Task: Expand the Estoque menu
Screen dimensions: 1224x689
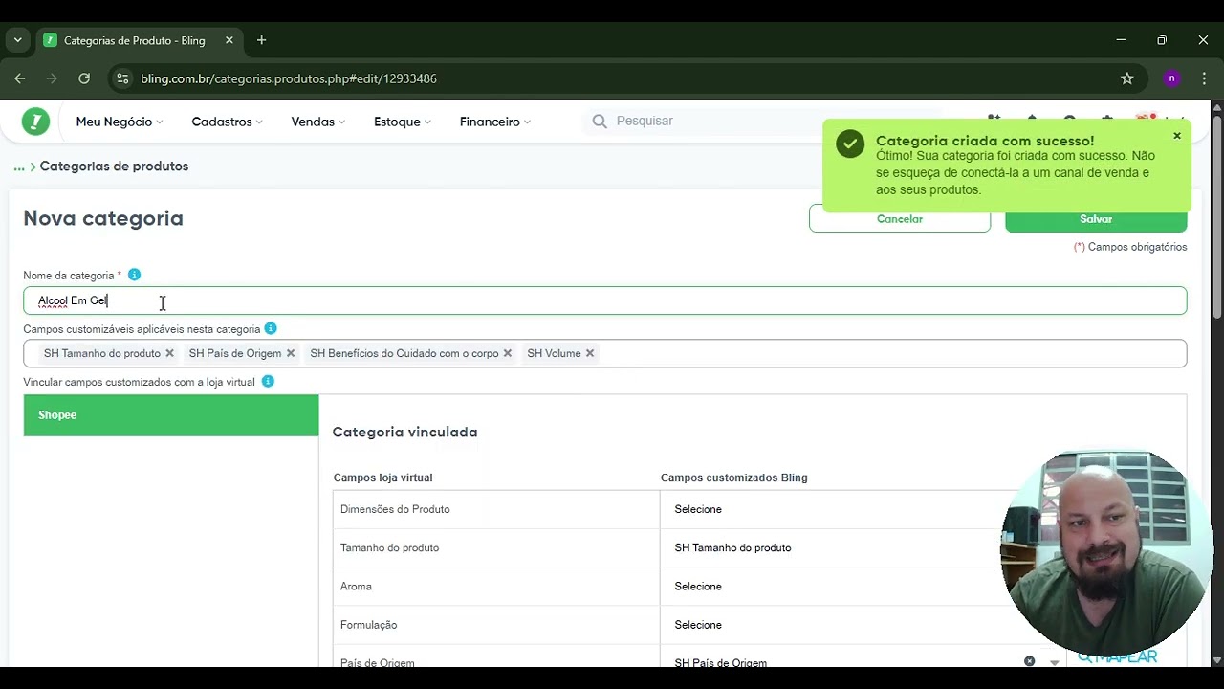Action: 403,122
